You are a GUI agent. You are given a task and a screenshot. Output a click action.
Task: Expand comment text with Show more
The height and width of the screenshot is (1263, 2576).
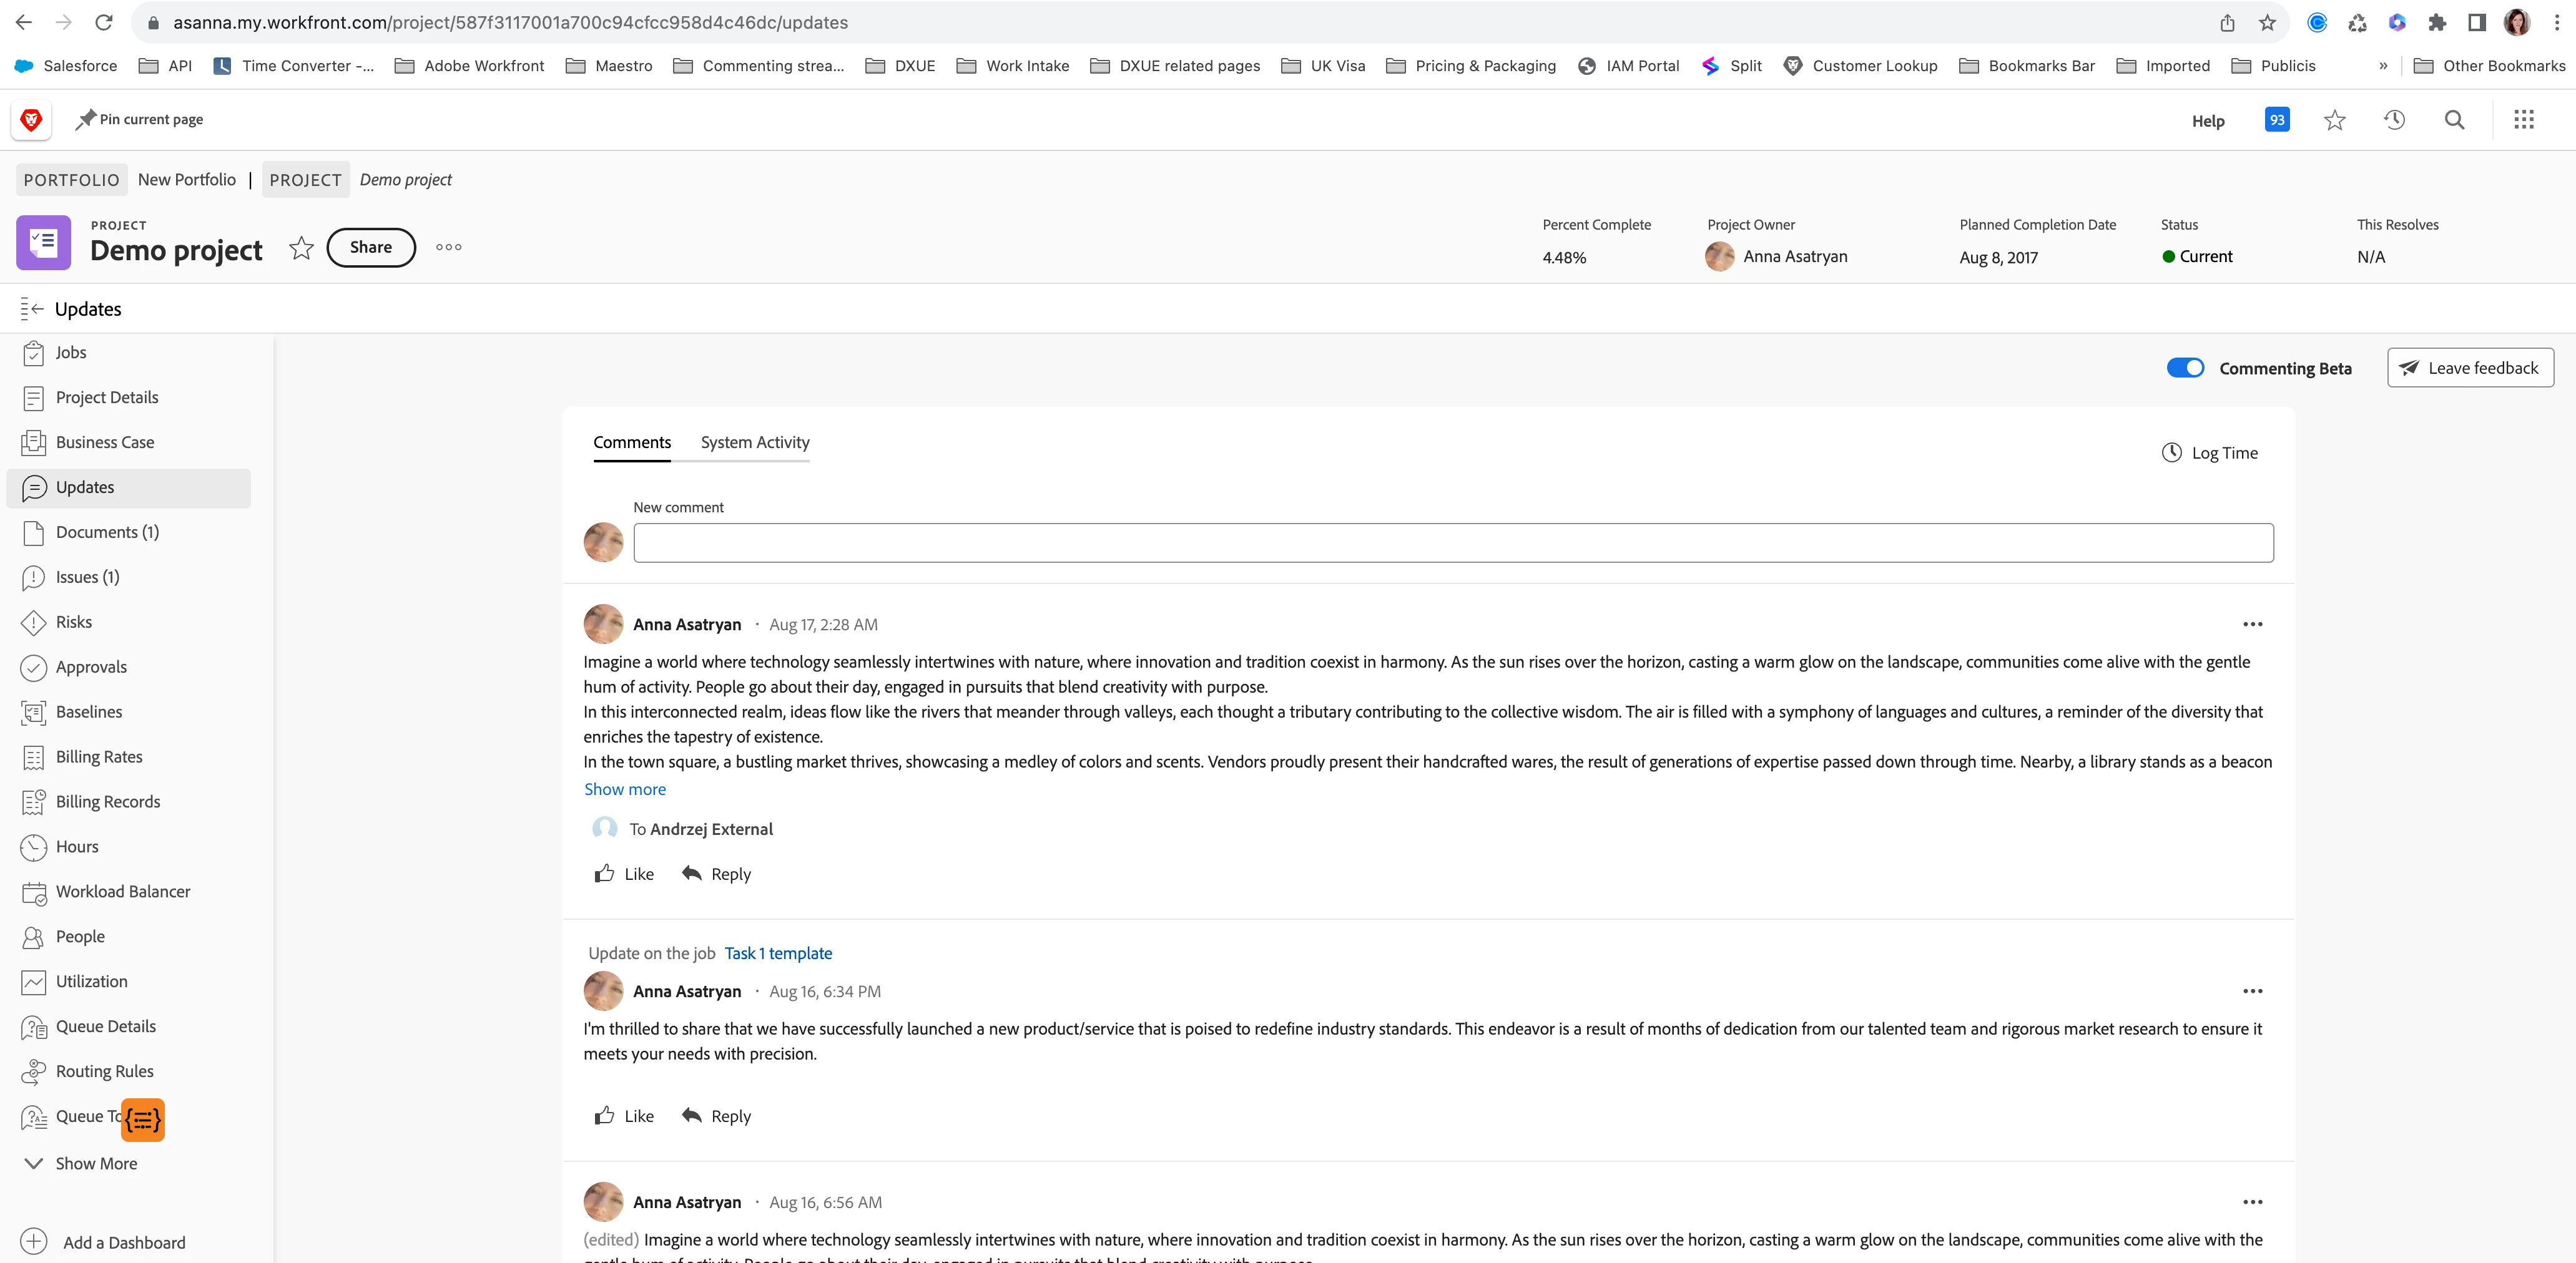pos(625,789)
